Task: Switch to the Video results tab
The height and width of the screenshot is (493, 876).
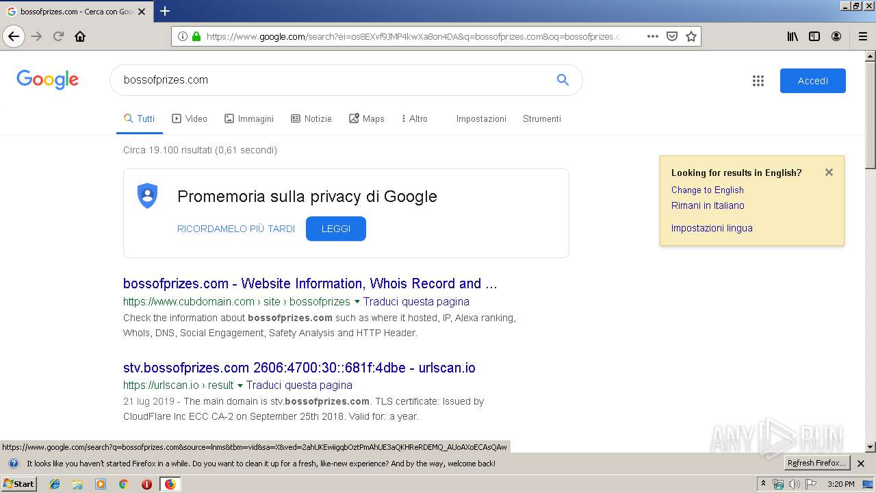Action: point(190,118)
